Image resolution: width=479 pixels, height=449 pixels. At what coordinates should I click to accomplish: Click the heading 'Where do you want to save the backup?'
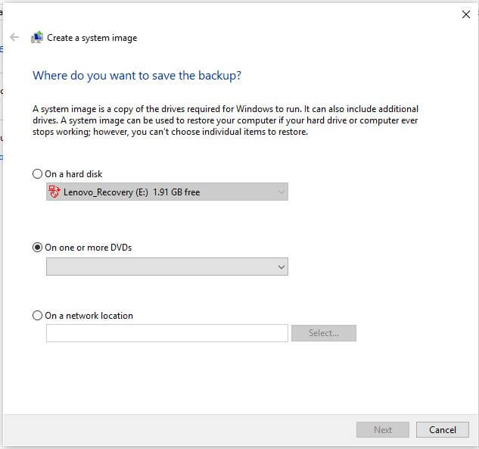pos(137,76)
